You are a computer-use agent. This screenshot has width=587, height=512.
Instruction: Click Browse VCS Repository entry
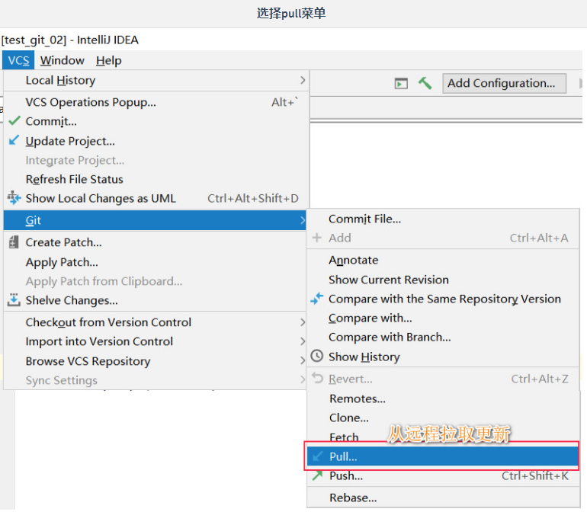[x=155, y=361]
